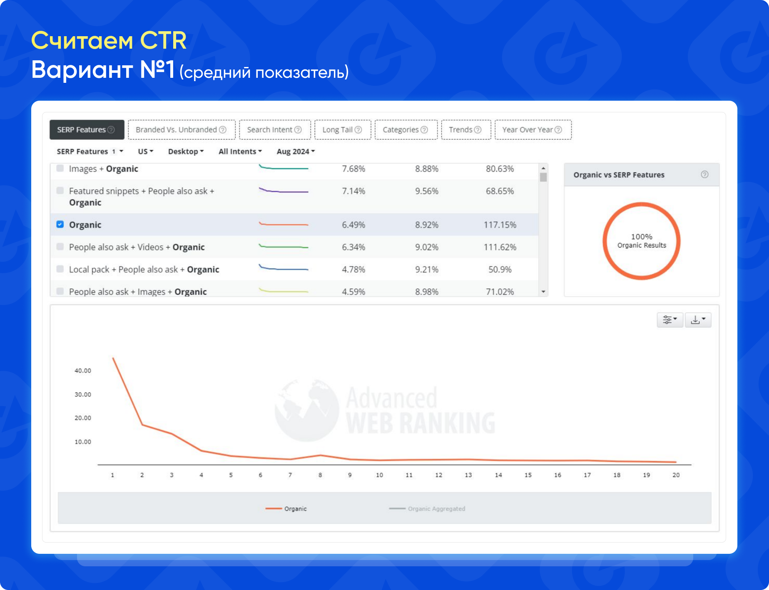Uncheck the Organic row checkbox

click(x=60, y=225)
